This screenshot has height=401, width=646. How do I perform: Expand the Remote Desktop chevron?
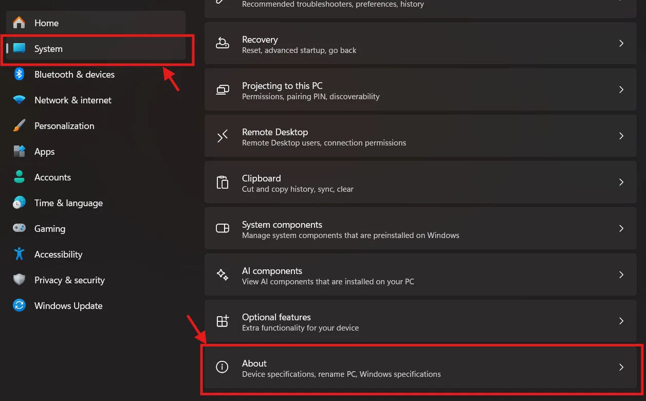621,136
